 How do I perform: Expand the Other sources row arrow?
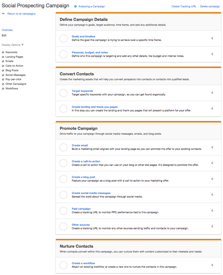click(212, 226)
